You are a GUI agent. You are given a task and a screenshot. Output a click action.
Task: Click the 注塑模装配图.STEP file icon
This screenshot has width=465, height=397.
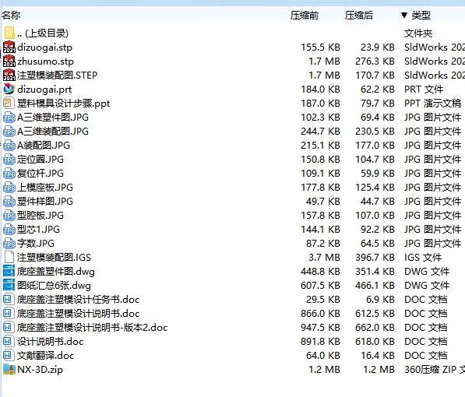[9, 75]
